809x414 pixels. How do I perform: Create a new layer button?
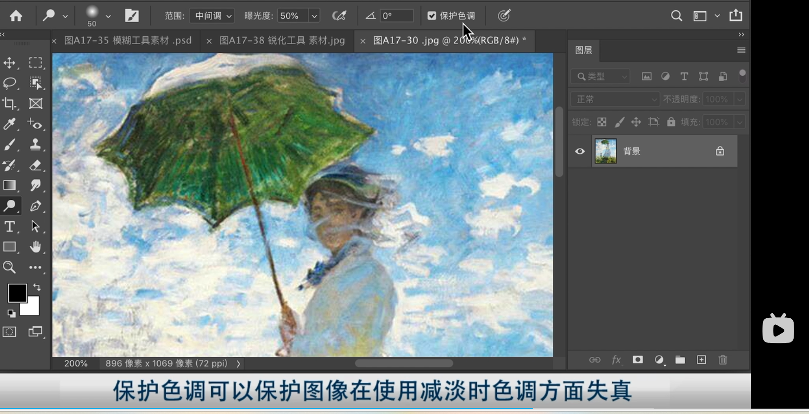click(x=702, y=360)
